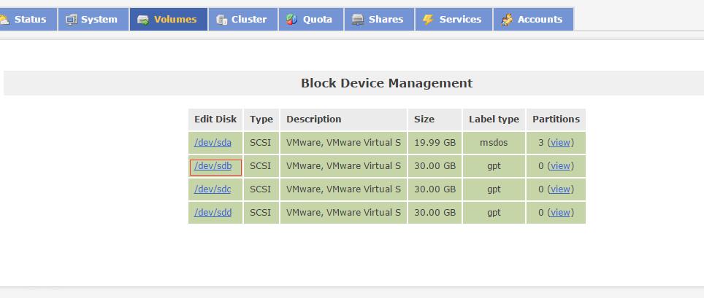Select the /dev/sdc disk link

[x=213, y=189]
